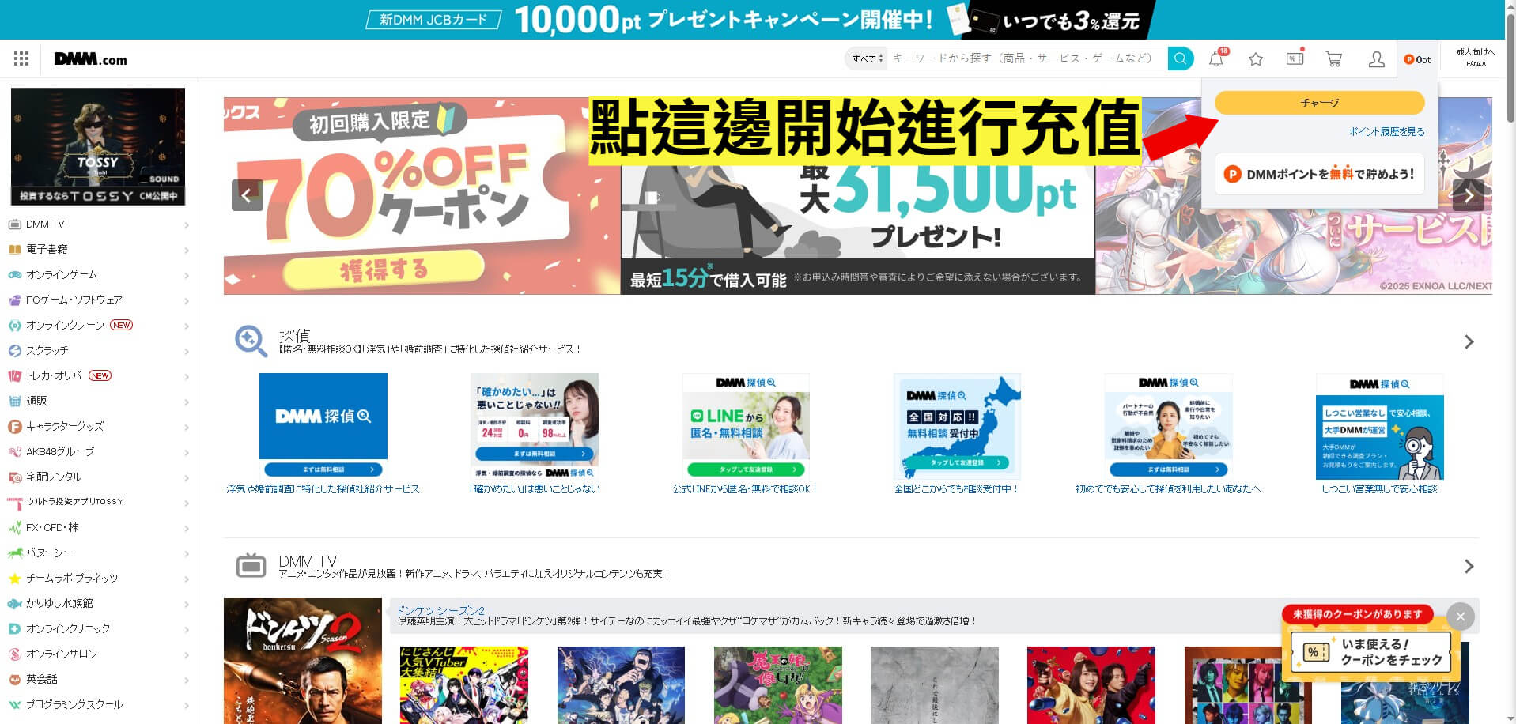Click the バヌーシー horse icon
This screenshot has width=1516, height=724.
(14, 553)
